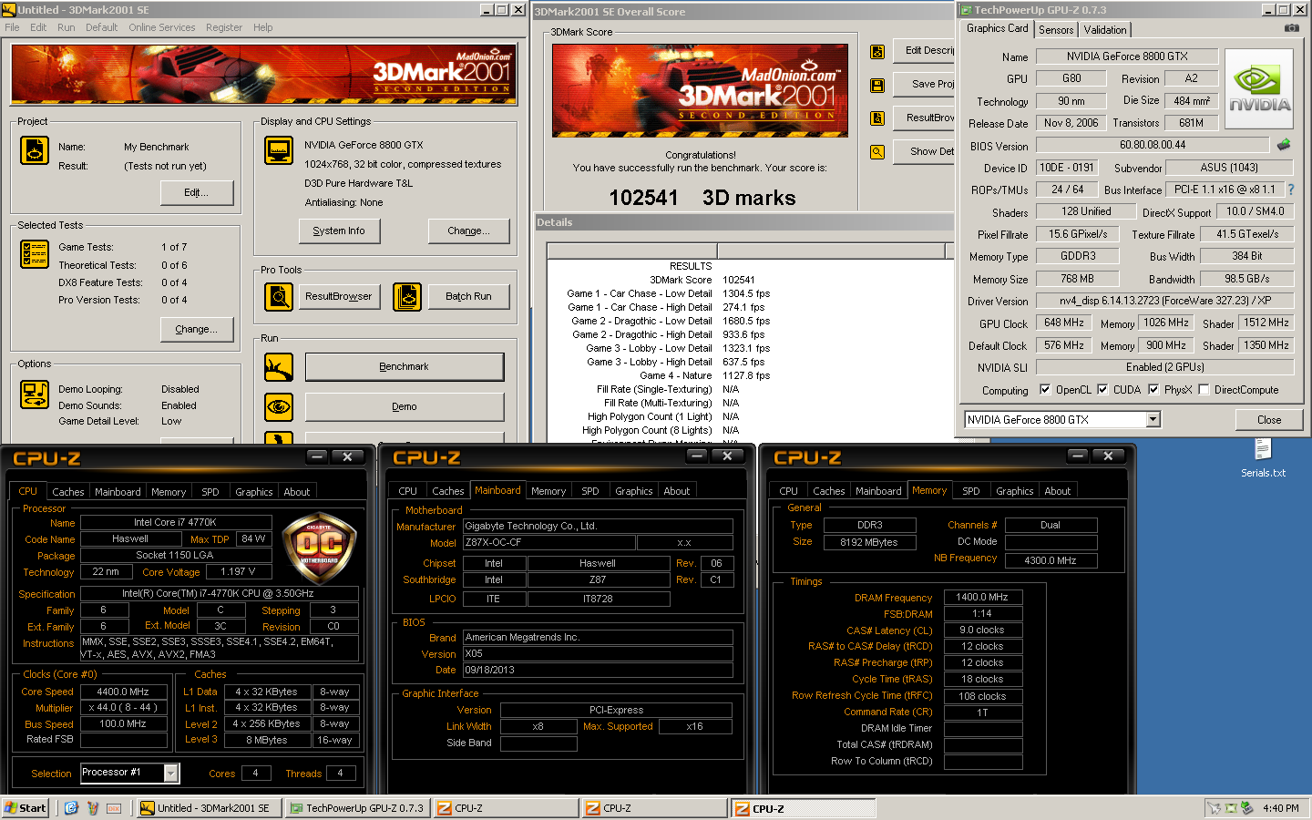Click ResultBrowser button in Pro Tools
This screenshot has height=820, width=1312.
(x=339, y=296)
